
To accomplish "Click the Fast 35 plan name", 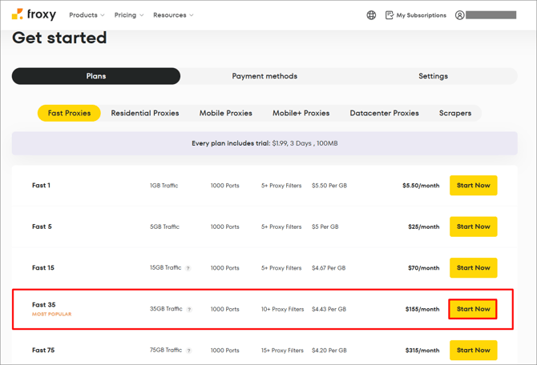I will 44,305.
